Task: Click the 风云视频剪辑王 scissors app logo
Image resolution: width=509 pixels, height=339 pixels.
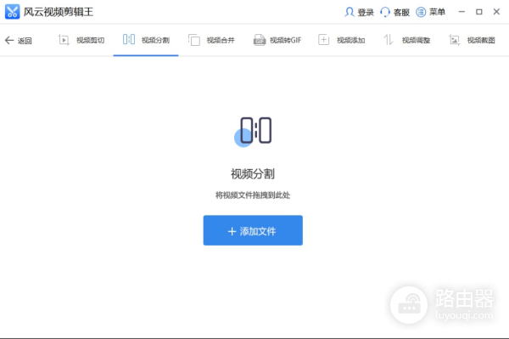Action: click(x=13, y=12)
